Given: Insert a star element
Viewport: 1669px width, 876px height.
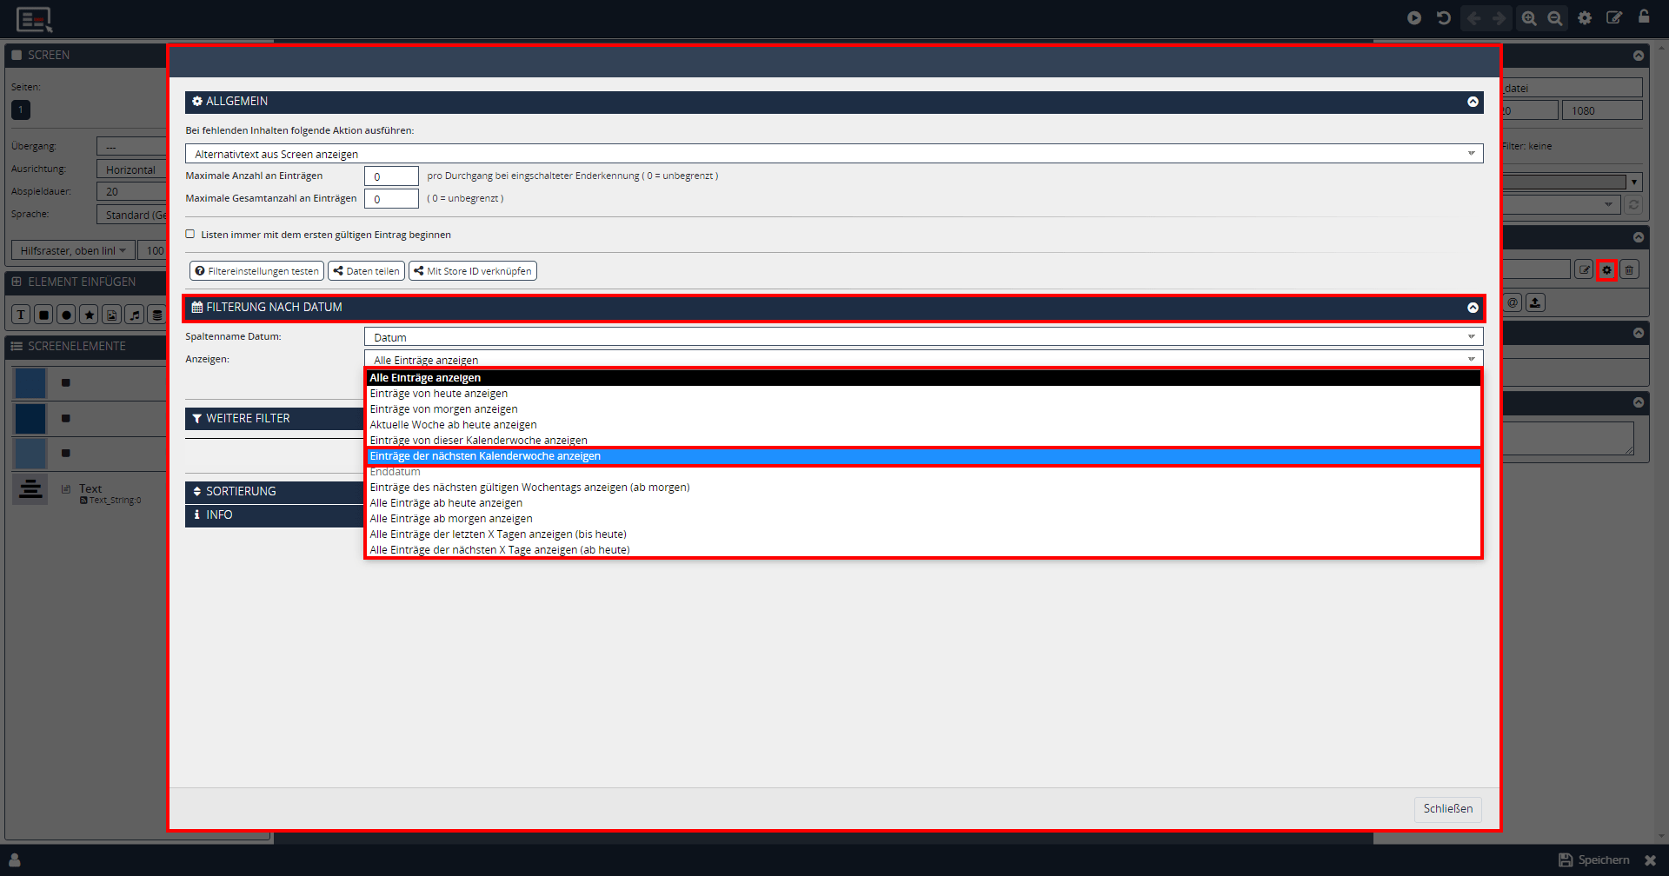Looking at the screenshot, I should coord(89,315).
